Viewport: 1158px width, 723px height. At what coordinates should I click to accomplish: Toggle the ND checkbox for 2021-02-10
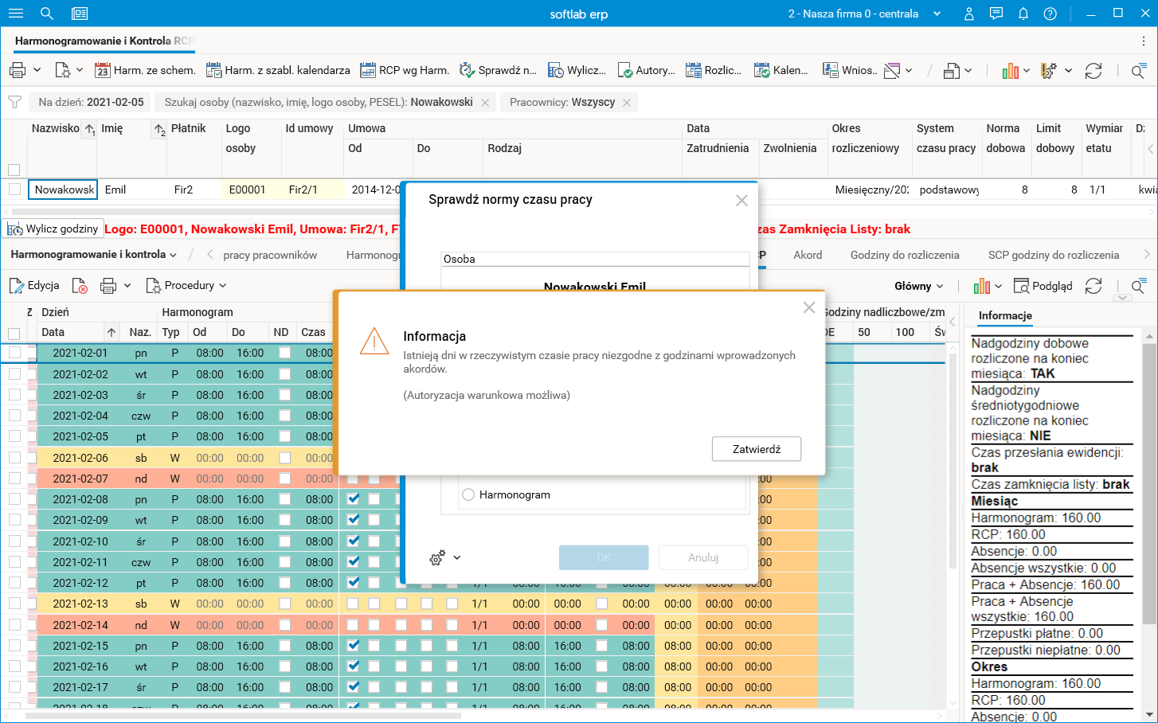click(284, 541)
